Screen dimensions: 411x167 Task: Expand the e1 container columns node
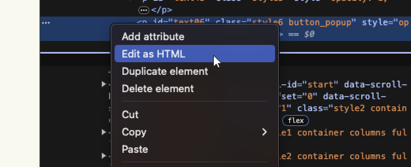pos(104,132)
